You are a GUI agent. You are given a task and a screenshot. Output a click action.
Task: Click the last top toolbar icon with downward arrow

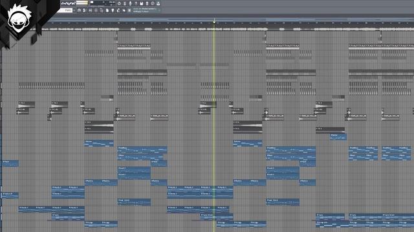pos(158,3)
